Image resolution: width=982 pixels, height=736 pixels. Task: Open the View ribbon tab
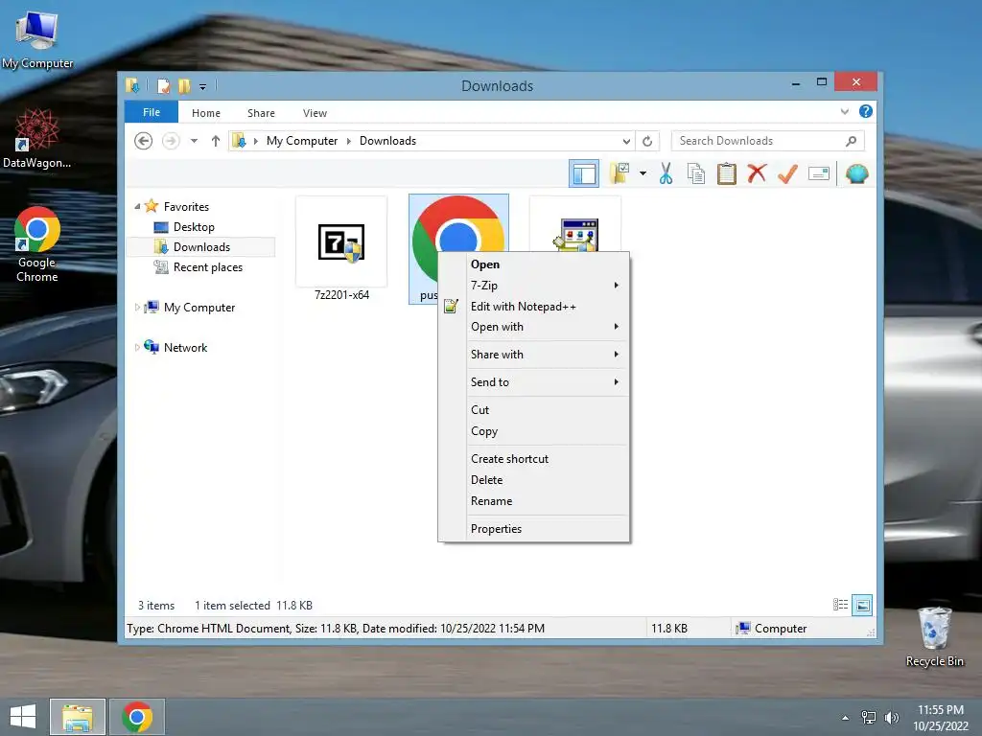315,113
